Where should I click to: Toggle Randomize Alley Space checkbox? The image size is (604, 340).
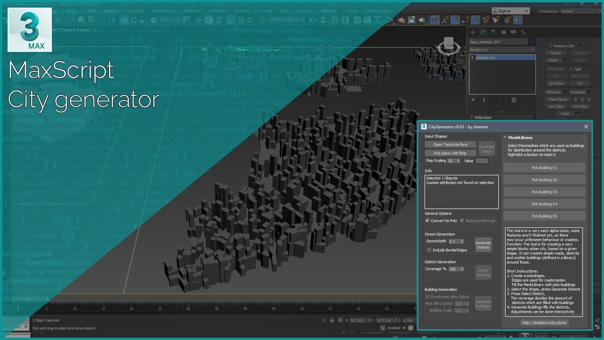(428, 297)
